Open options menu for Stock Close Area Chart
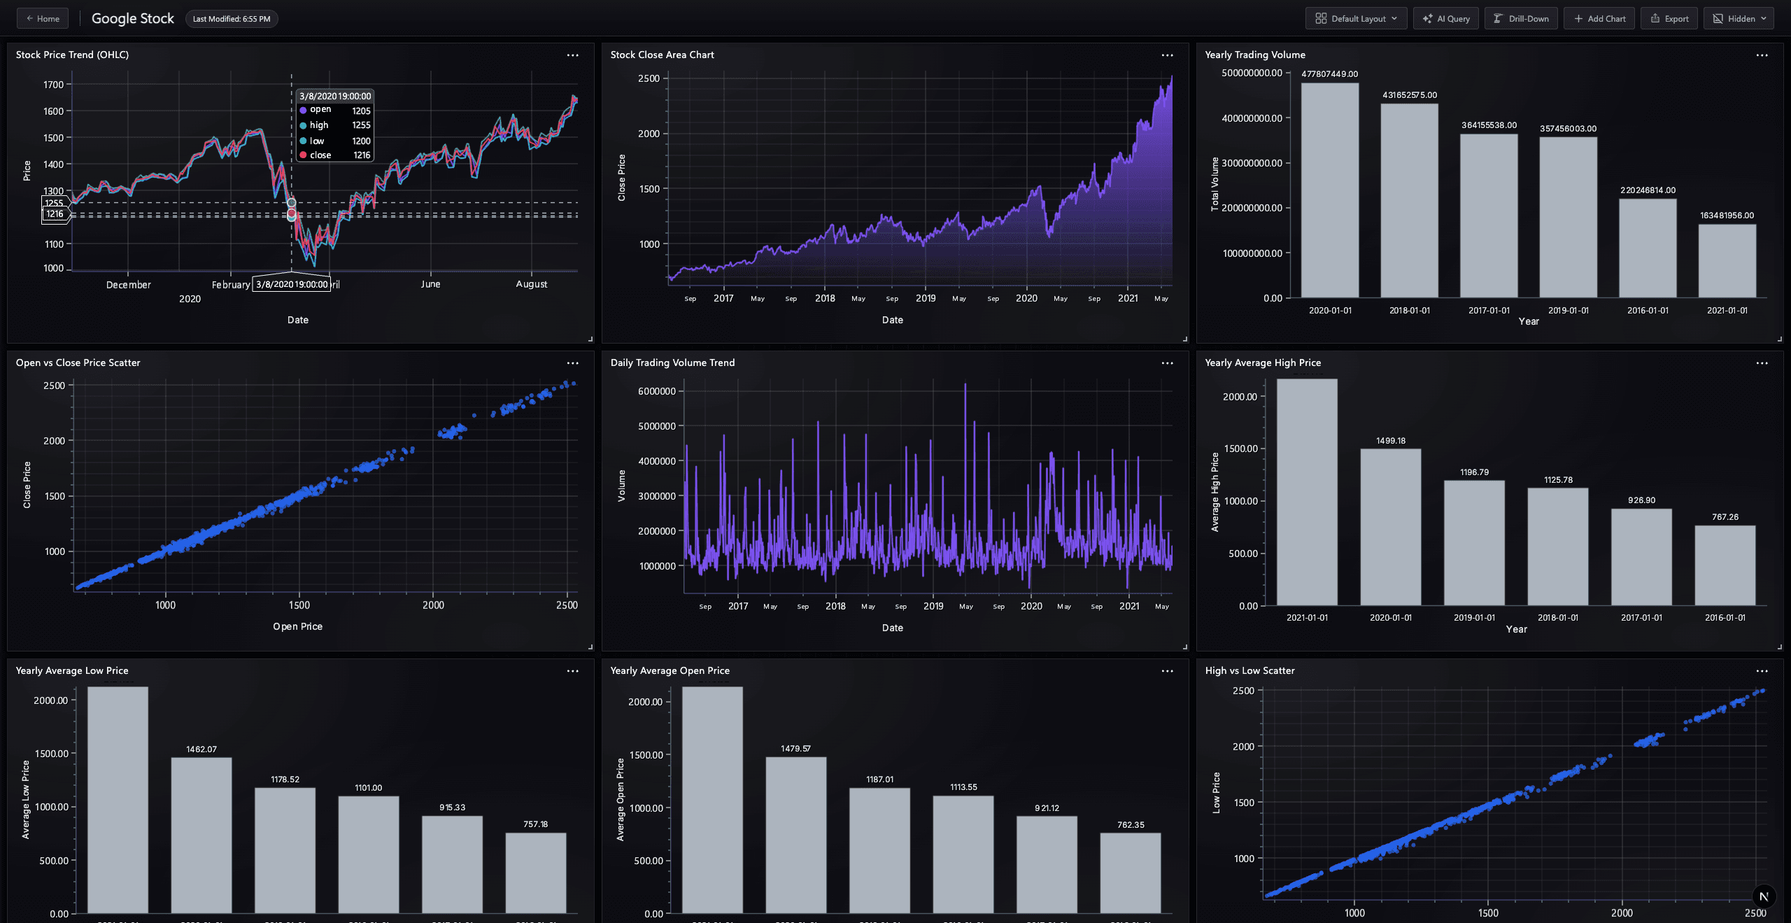Screen dimensions: 1791x923 click(1168, 55)
